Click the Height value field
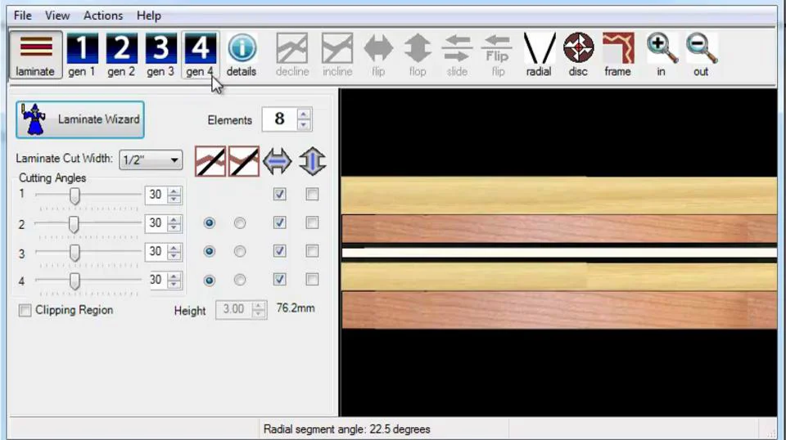The height and width of the screenshot is (440, 786). pyautogui.click(x=235, y=310)
